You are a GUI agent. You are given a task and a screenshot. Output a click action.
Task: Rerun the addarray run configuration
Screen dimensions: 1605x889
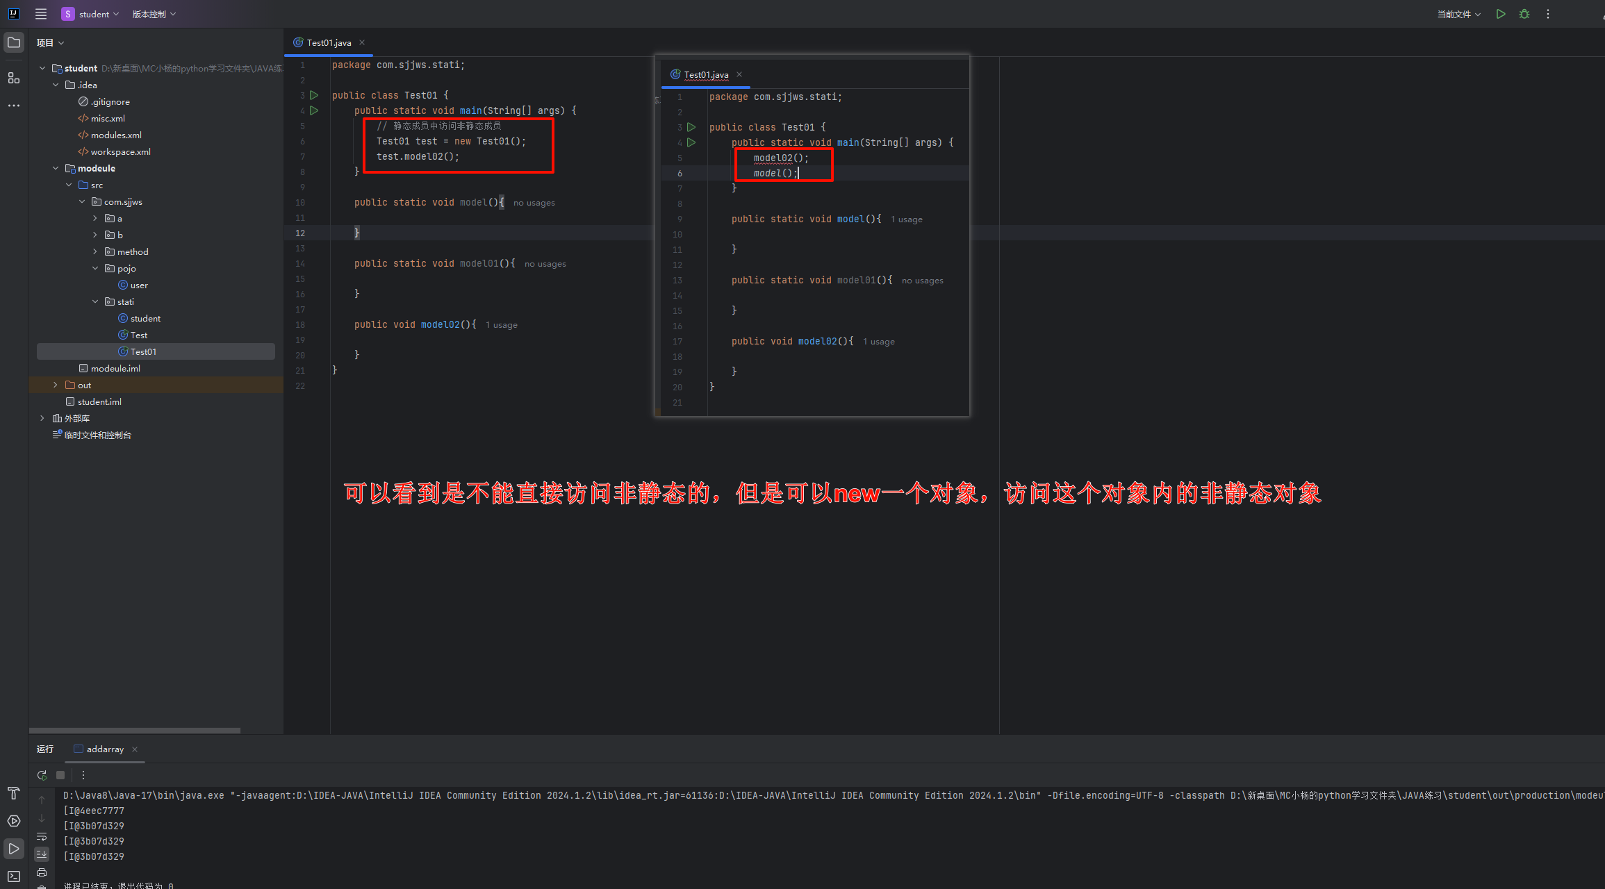coord(42,775)
